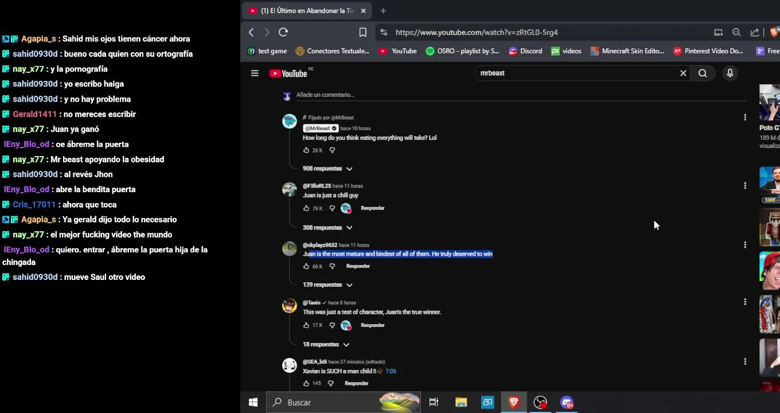The height and width of the screenshot is (413, 780).
Task: Open options menu for @F3lixRL25 comment
Action: pos(745,186)
